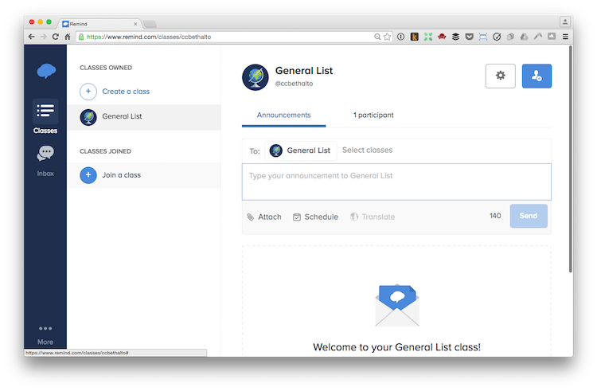Click the General List recipient chip

click(300, 151)
